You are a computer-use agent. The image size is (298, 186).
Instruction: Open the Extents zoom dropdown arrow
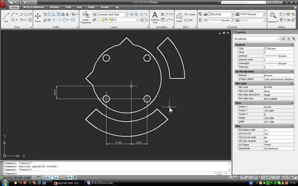[x=277, y=22]
